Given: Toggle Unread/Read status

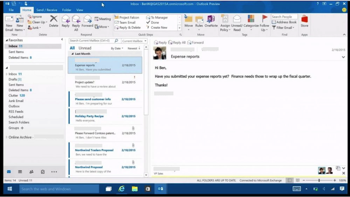Looking at the screenshot, I should [237, 23].
